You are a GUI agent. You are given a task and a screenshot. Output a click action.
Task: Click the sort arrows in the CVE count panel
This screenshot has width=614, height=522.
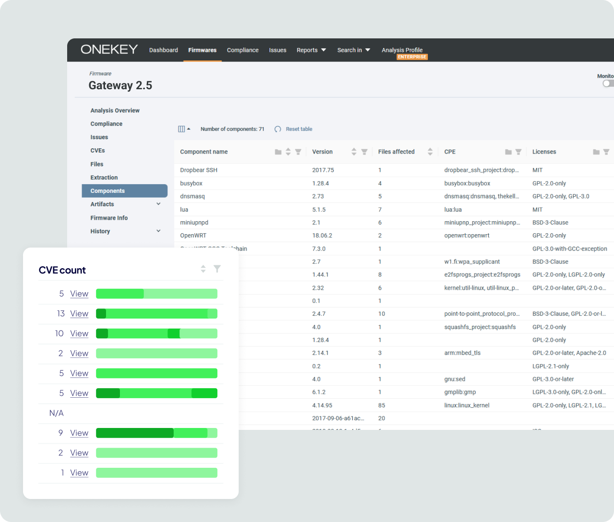pos(203,269)
